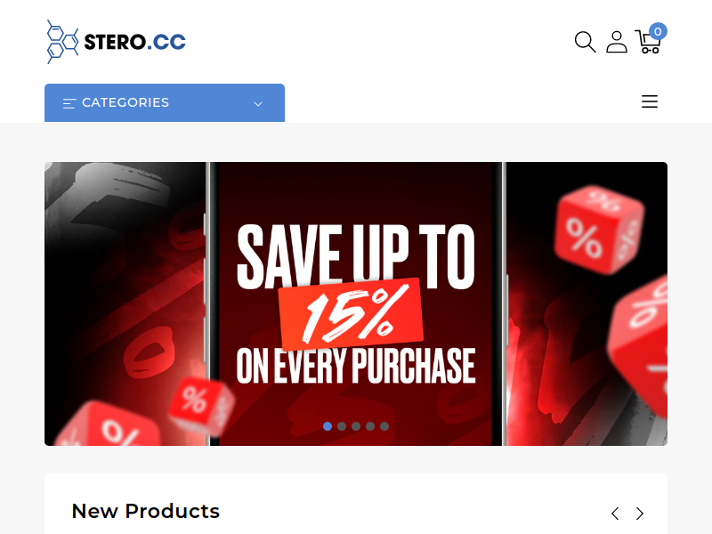Open the user account icon
This screenshot has width=712, height=534.
click(617, 42)
